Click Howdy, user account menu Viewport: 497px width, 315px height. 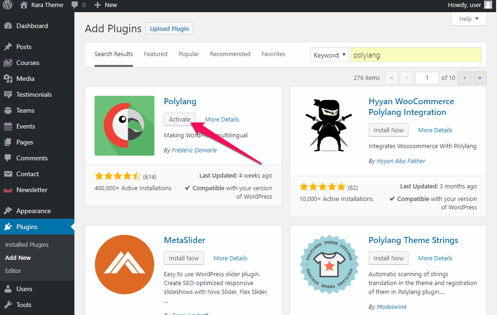click(469, 5)
